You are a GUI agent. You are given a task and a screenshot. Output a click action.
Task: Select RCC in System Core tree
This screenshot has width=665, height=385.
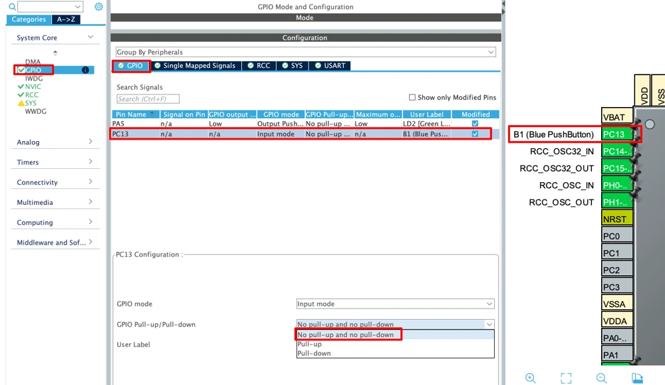point(31,95)
